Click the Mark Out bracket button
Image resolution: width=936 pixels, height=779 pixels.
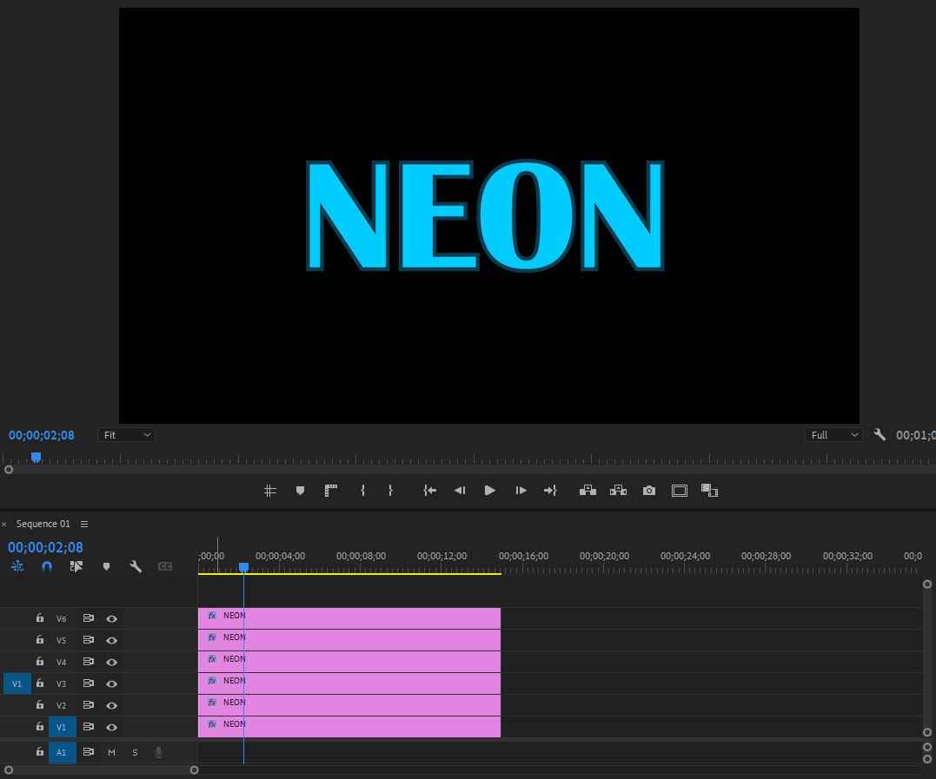click(x=390, y=491)
